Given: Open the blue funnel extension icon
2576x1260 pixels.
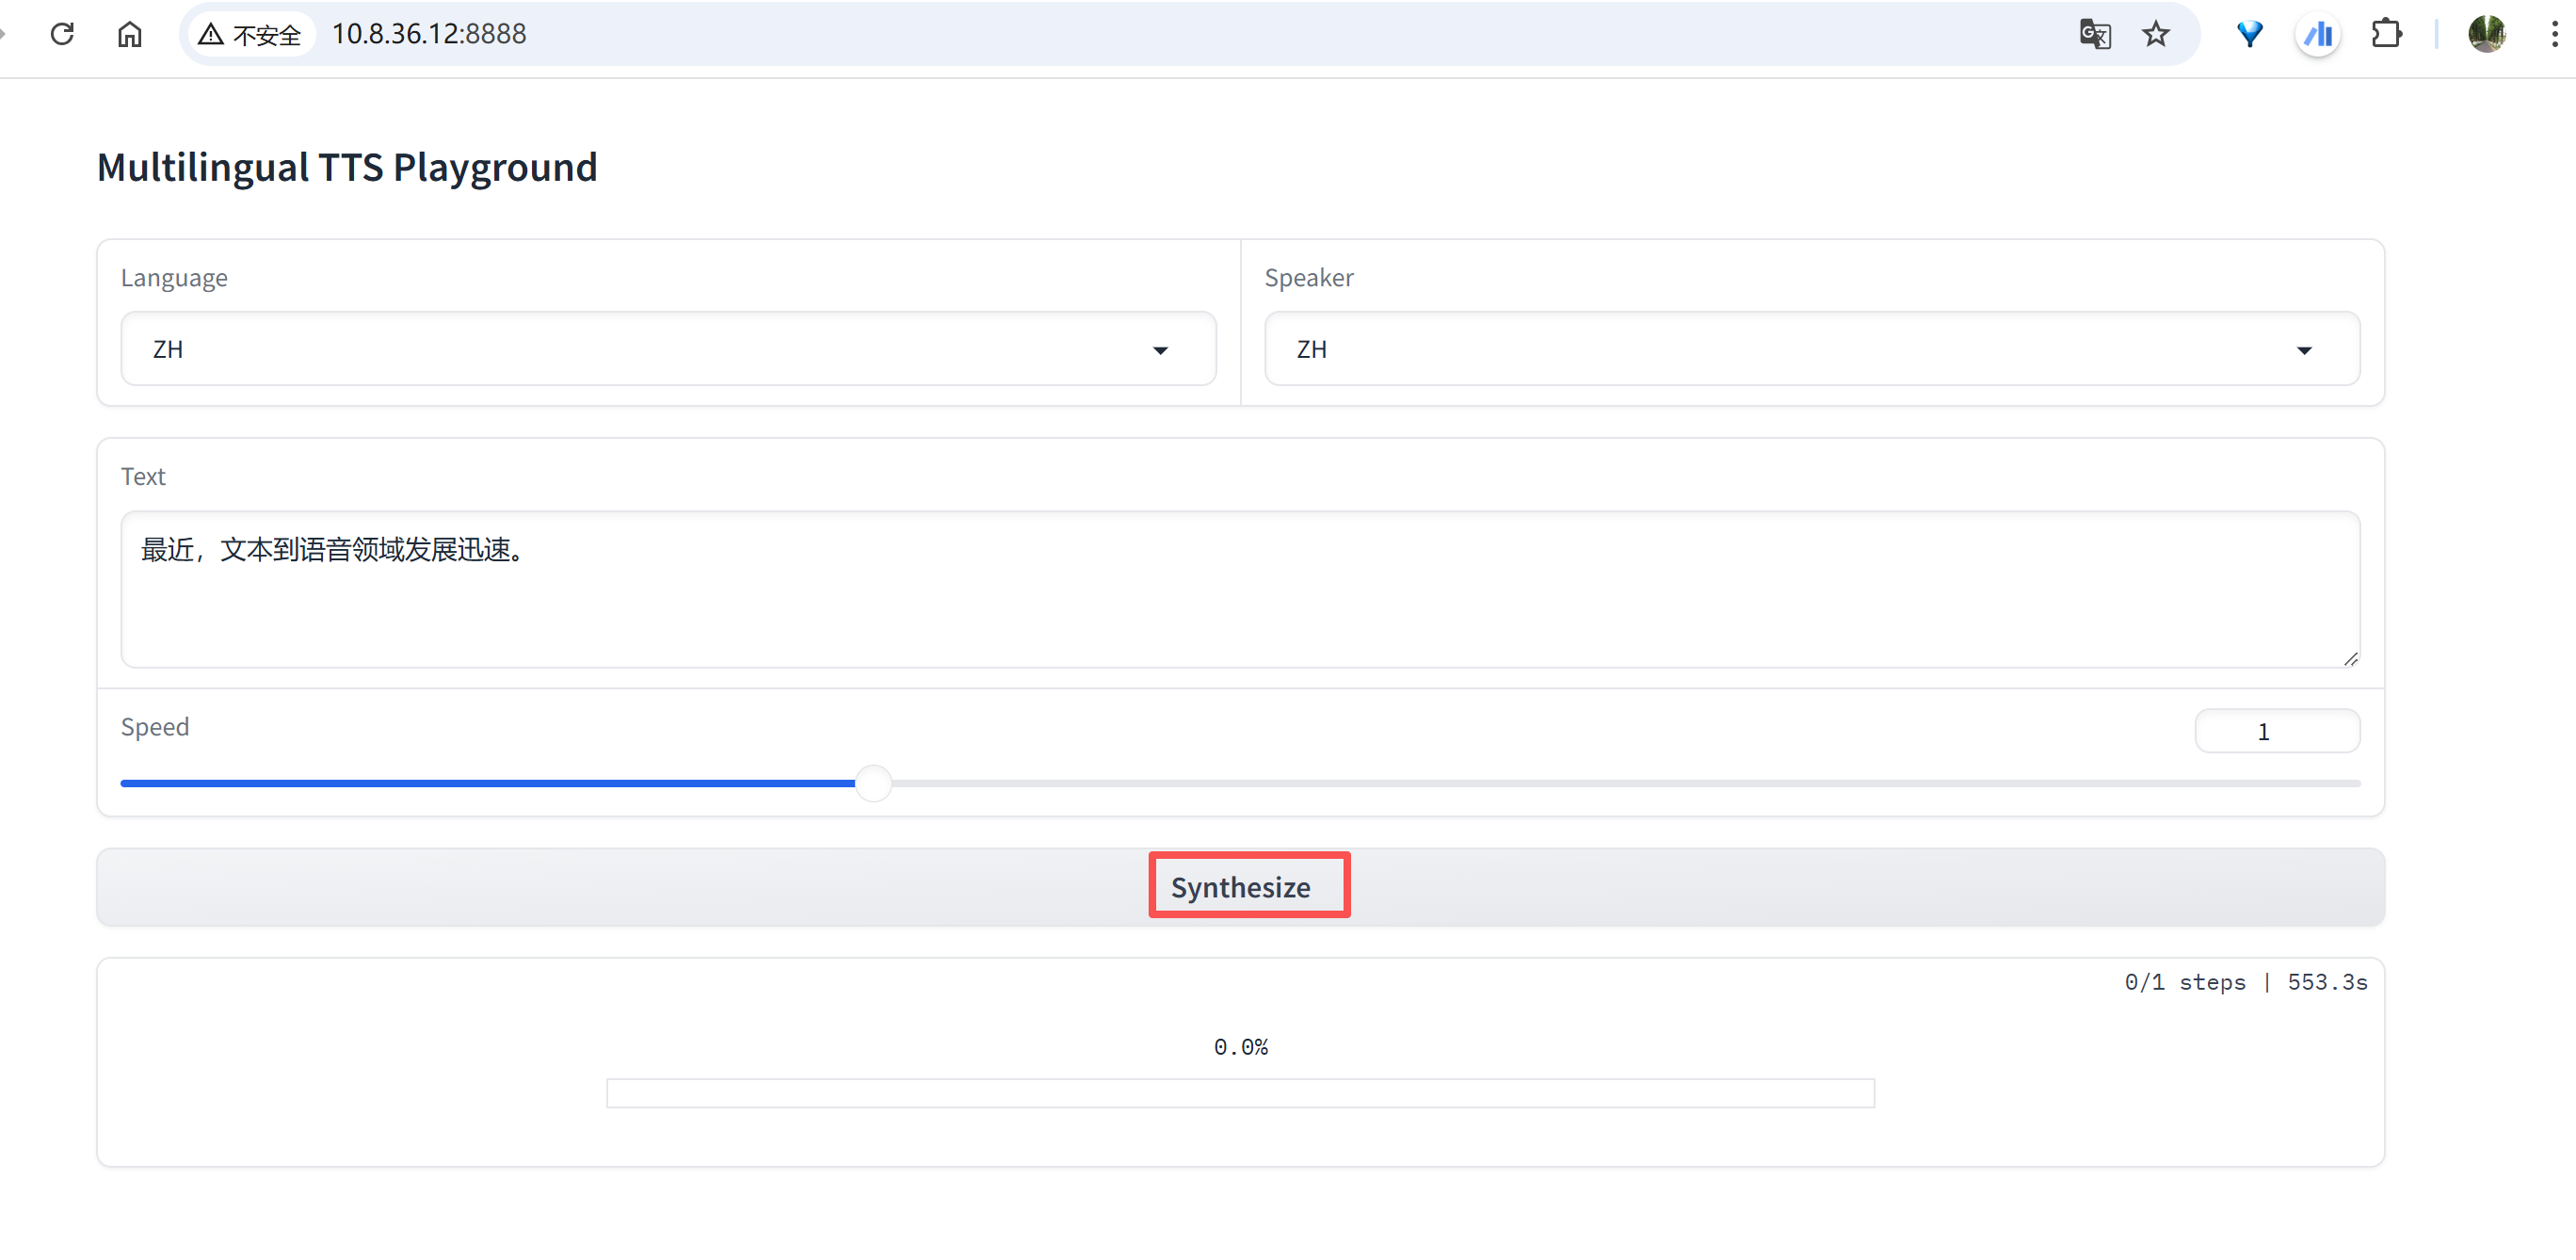Looking at the screenshot, I should (2249, 34).
